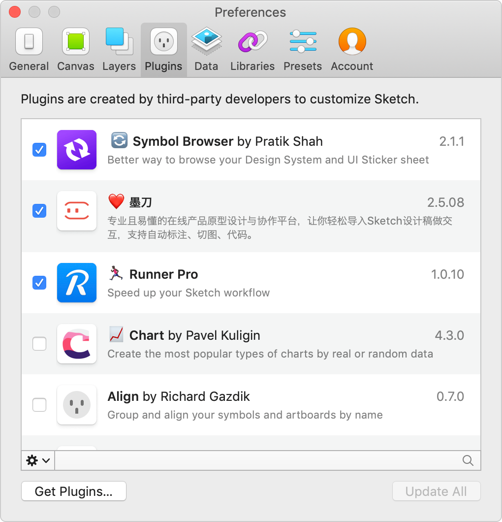Click the Update All button
502x522 pixels.
click(x=436, y=491)
